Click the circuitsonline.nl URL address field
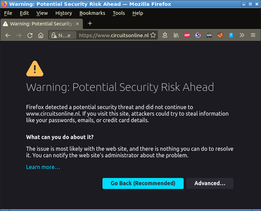Image resolution: width=261 pixels, height=211 pixels. click(114, 36)
